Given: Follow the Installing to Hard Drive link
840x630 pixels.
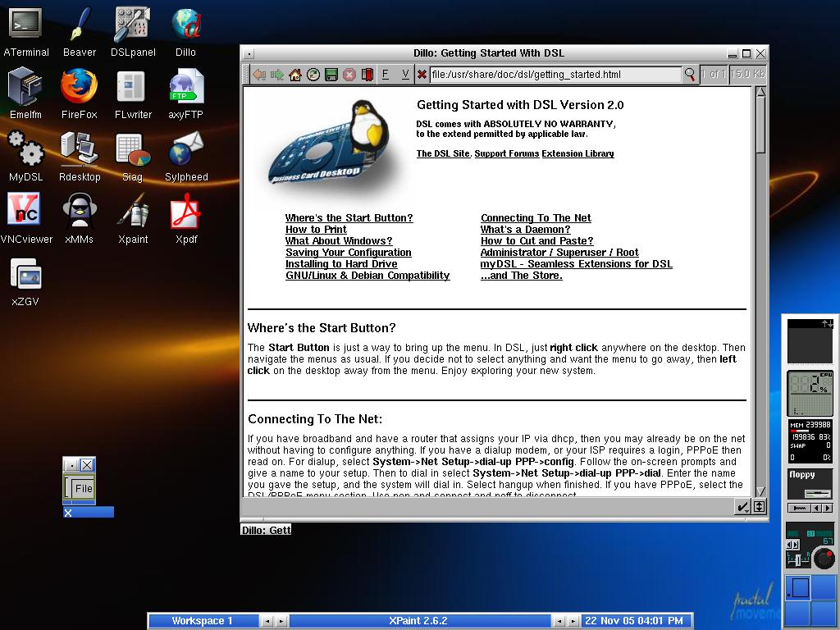Looking at the screenshot, I should [341, 263].
